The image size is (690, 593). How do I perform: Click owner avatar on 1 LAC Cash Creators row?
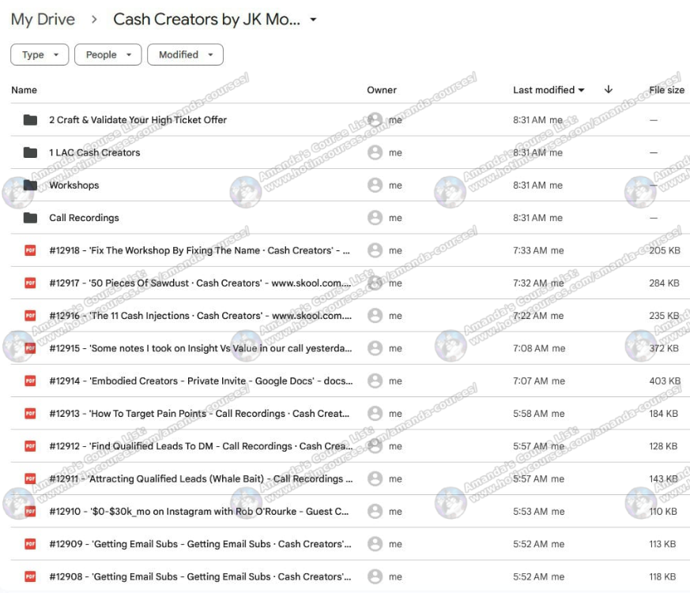click(x=375, y=152)
